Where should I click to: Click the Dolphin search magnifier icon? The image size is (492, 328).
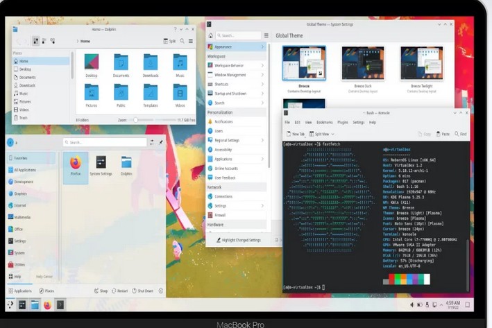pos(182,42)
